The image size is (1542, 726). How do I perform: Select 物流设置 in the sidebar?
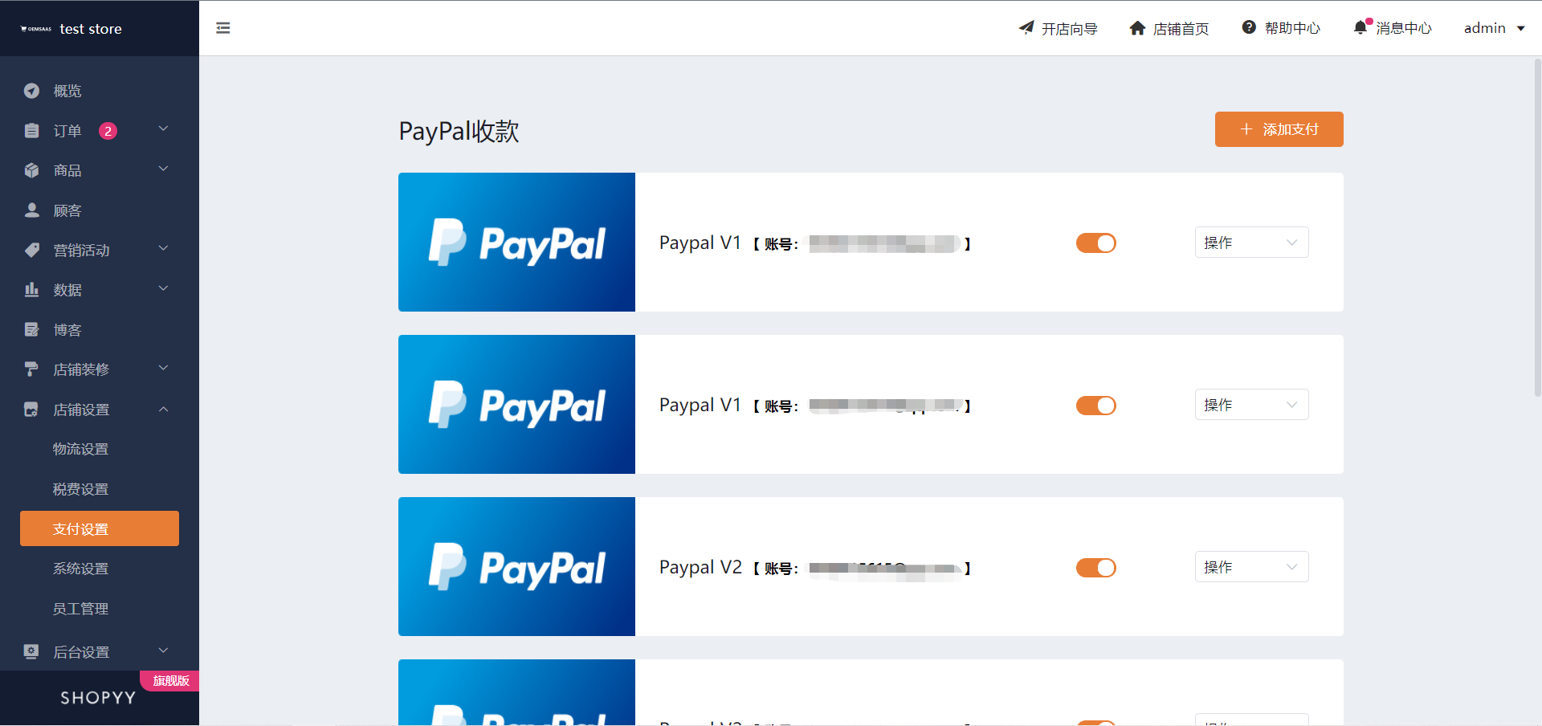tap(80, 449)
